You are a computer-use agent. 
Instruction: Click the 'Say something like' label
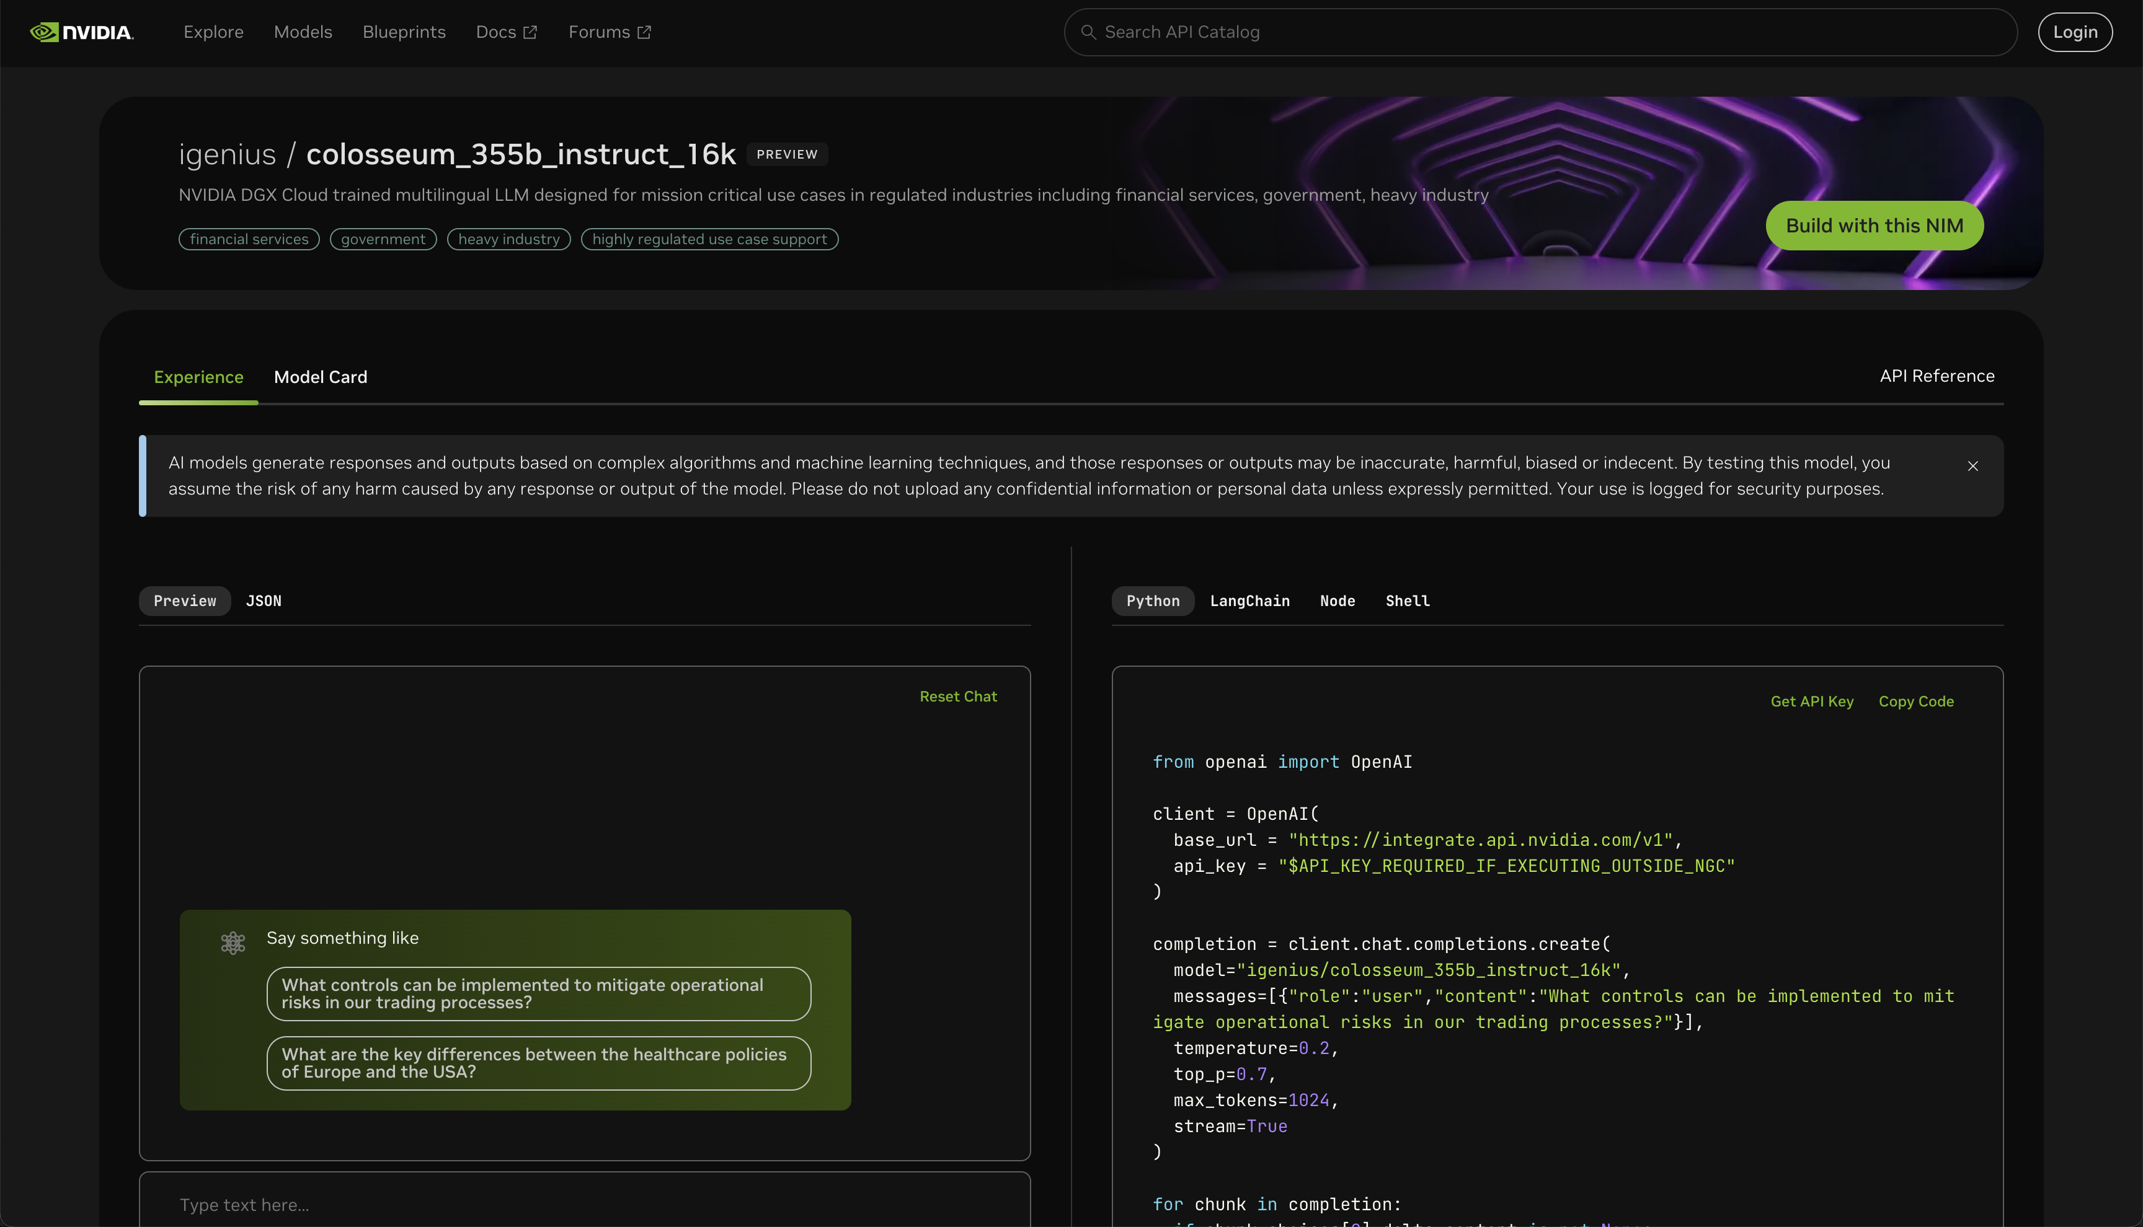click(x=342, y=938)
